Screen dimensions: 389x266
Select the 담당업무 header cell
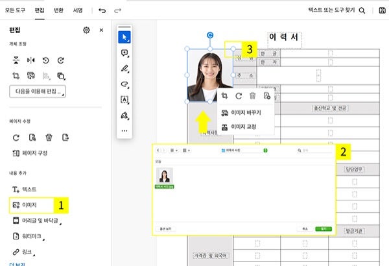pos(354,169)
